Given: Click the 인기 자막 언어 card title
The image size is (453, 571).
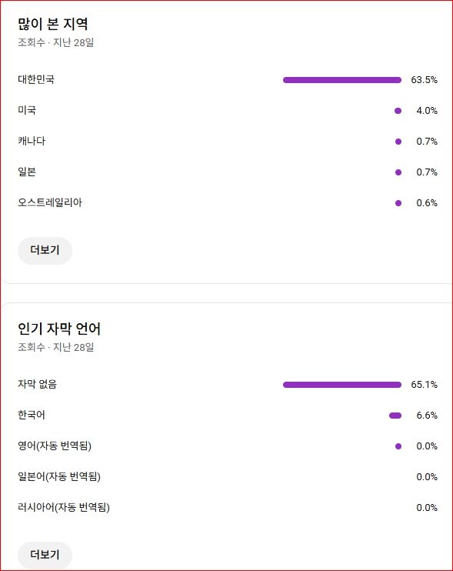Looking at the screenshot, I should [x=59, y=329].
